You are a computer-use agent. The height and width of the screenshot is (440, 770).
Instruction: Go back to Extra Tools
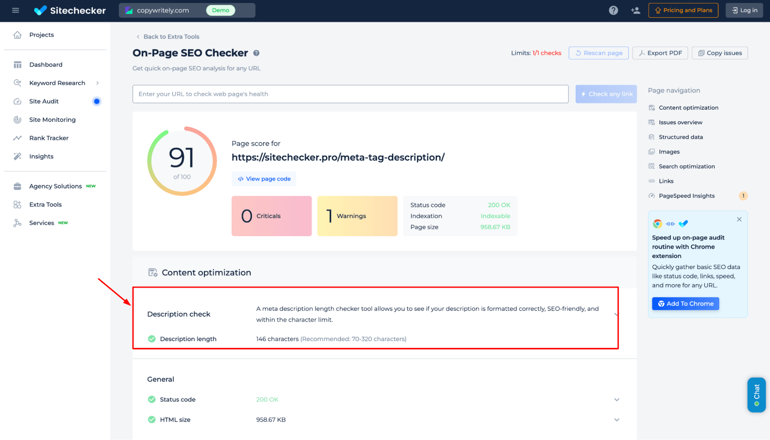pyautogui.click(x=168, y=37)
